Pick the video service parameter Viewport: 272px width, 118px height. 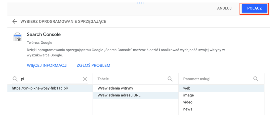(x=188, y=102)
